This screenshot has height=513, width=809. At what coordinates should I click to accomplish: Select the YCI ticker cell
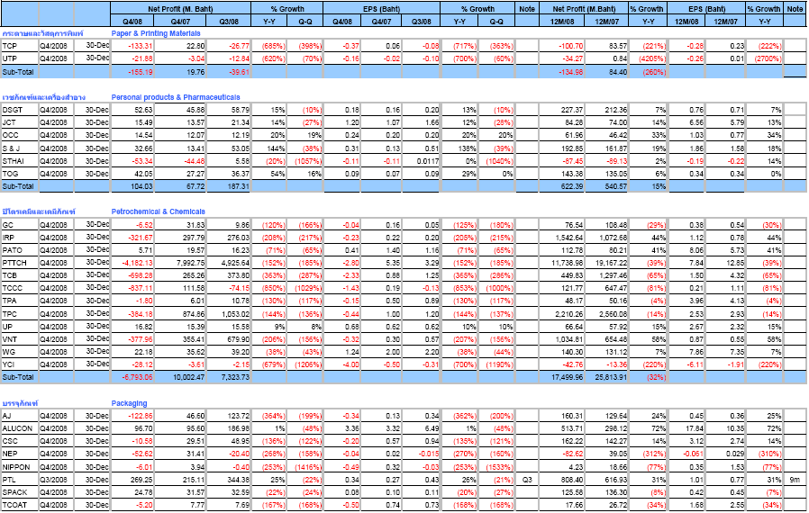tap(20, 364)
